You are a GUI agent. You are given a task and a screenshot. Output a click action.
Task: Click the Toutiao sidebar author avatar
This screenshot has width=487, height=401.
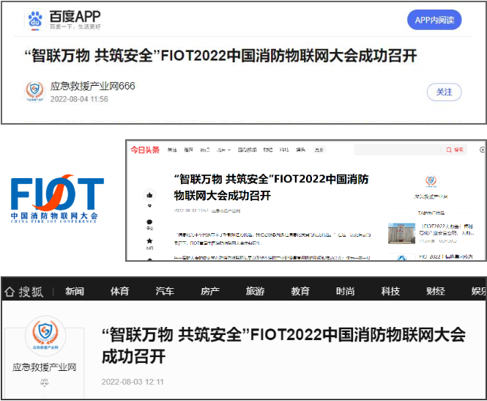click(432, 182)
